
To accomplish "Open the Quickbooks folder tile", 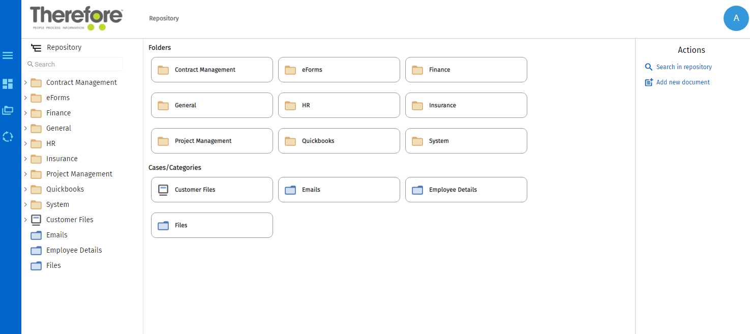I will click(x=339, y=141).
